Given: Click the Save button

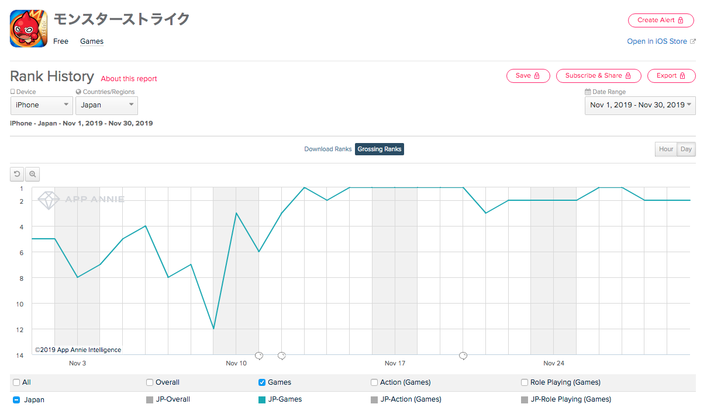Looking at the screenshot, I should coord(528,76).
